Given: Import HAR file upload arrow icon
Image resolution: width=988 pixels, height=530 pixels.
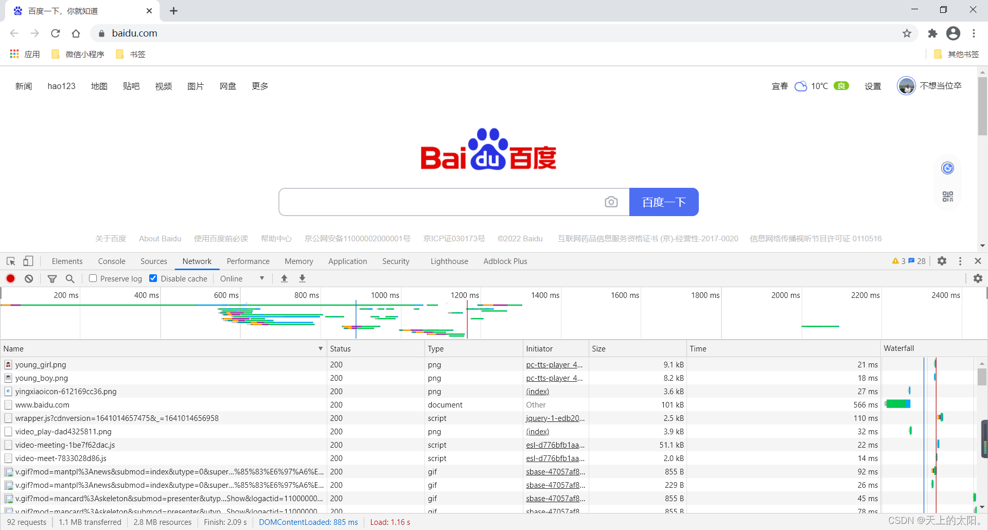Looking at the screenshot, I should coord(284,278).
